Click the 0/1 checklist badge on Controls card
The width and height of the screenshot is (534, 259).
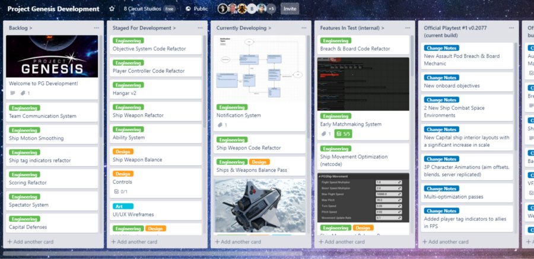click(123, 191)
